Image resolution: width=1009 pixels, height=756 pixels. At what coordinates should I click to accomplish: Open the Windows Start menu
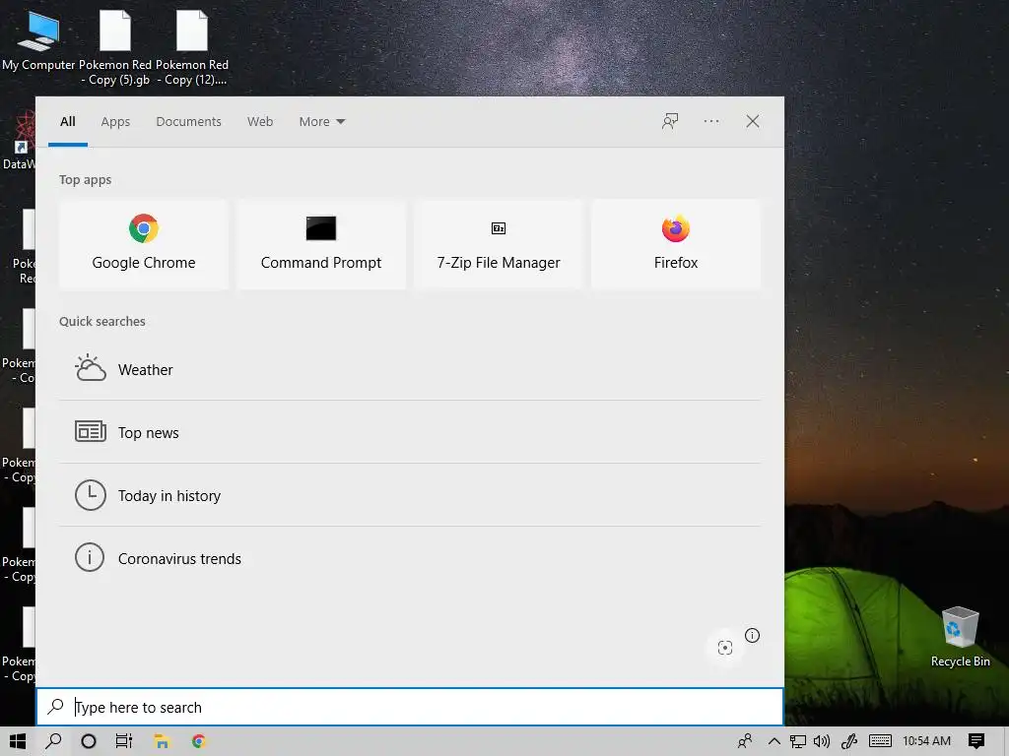[x=18, y=741]
